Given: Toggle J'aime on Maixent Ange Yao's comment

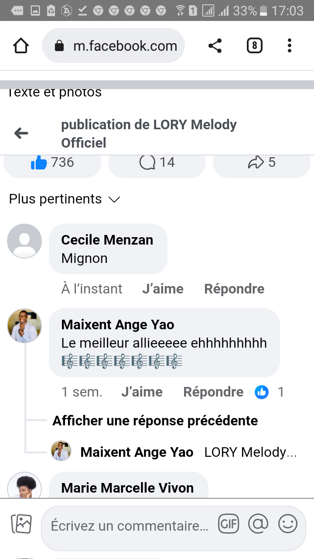Looking at the screenshot, I should click(x=142, y=392).
